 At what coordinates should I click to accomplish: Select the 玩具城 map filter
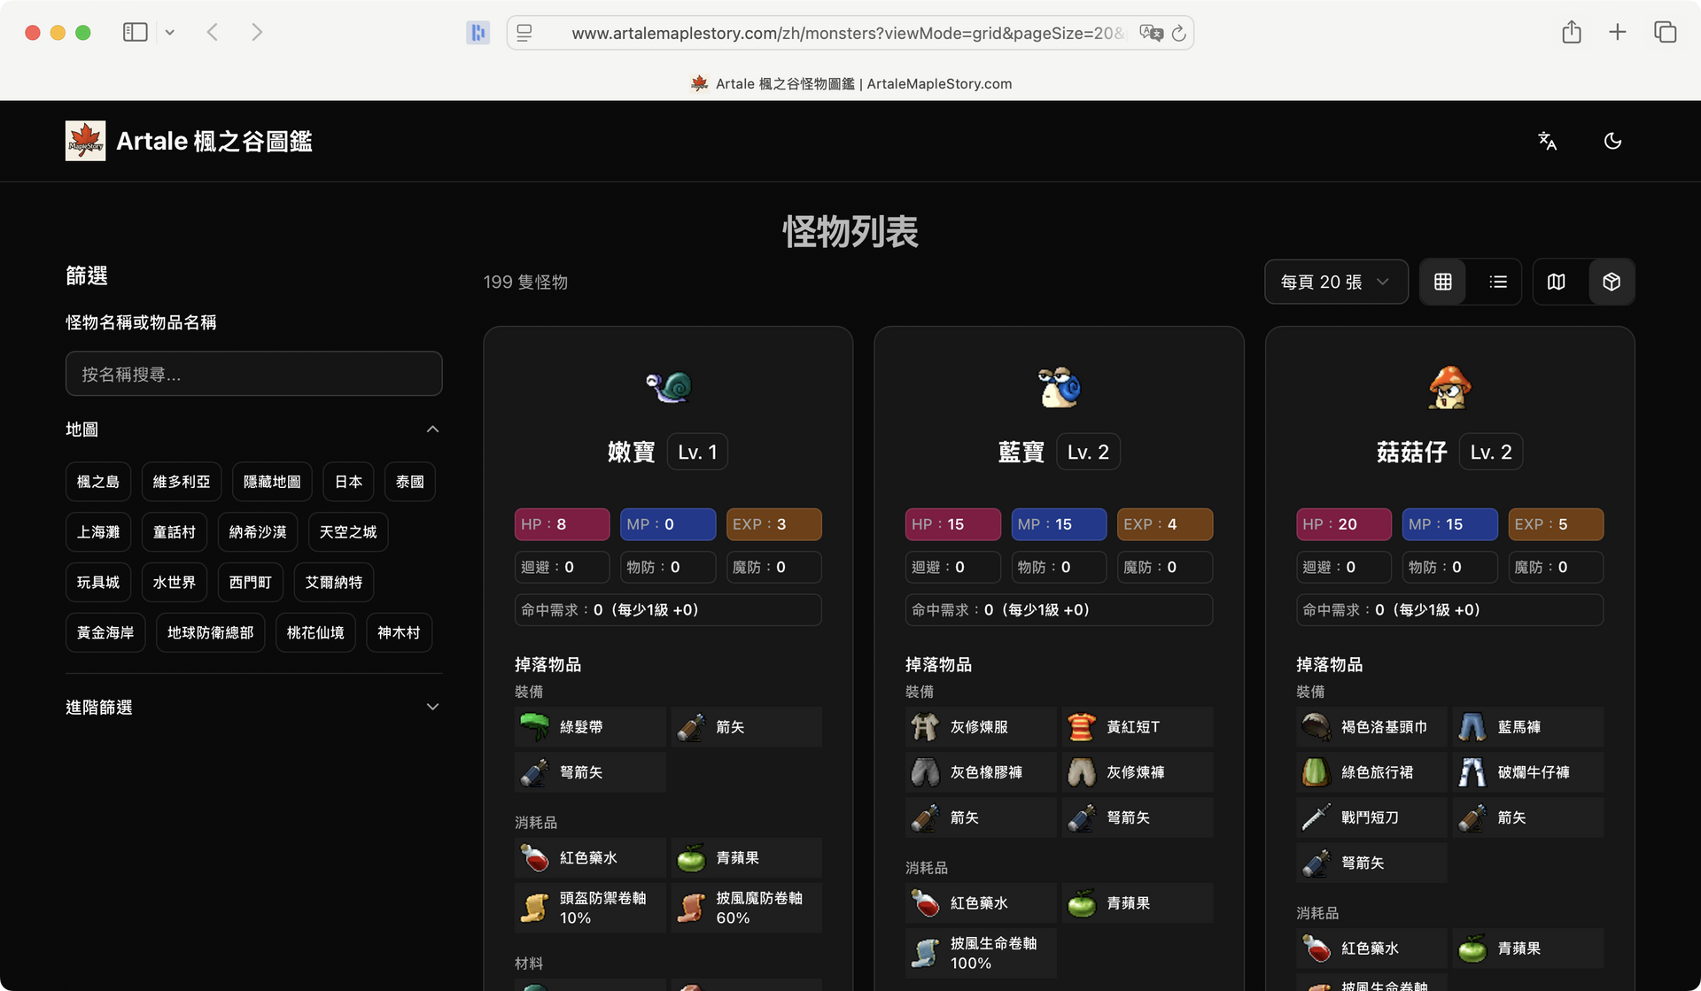[x=98, y=582]
